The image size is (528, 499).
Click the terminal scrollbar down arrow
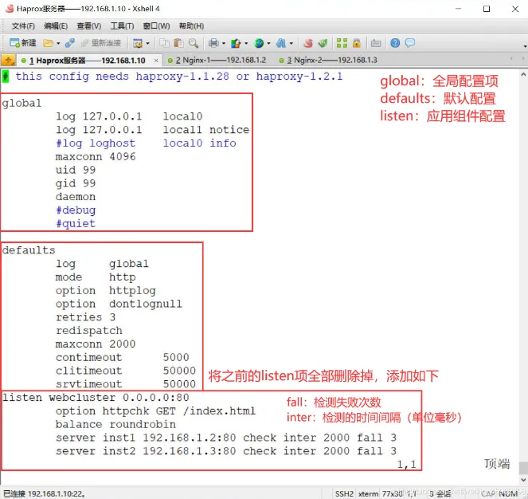pyautogui.click(x=523, y=480)
